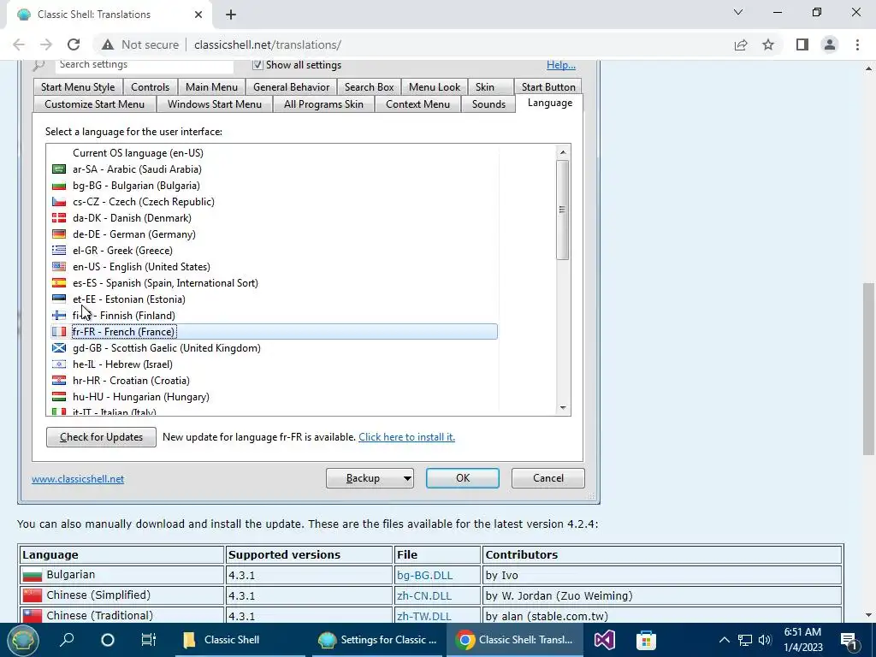Viewport: 876px width, 657px height.
Task: Open a new browser tab
Action: click(231, 15)
